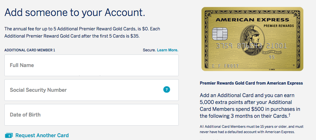Click the SSN help question mark icon
This screenshot has width=316, height=140.
click(x=166, y=90)
